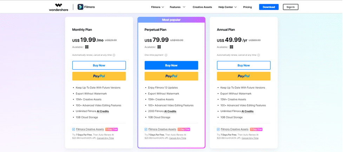Expand the Filmora dropdown menu

(158, 7)
